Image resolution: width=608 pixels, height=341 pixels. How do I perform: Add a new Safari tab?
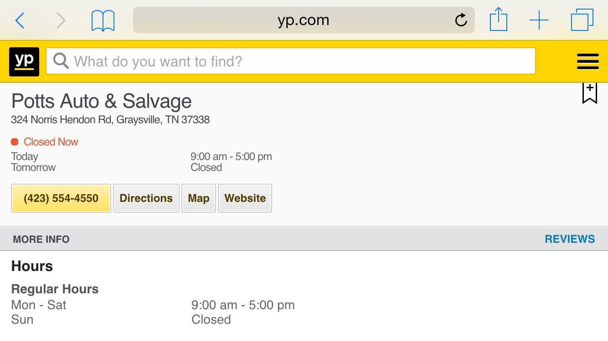(x=539, y=20)
